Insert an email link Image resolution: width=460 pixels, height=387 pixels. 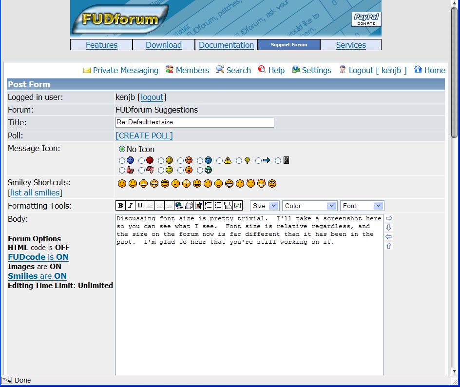pyautogui.click(x=189, y=206)
